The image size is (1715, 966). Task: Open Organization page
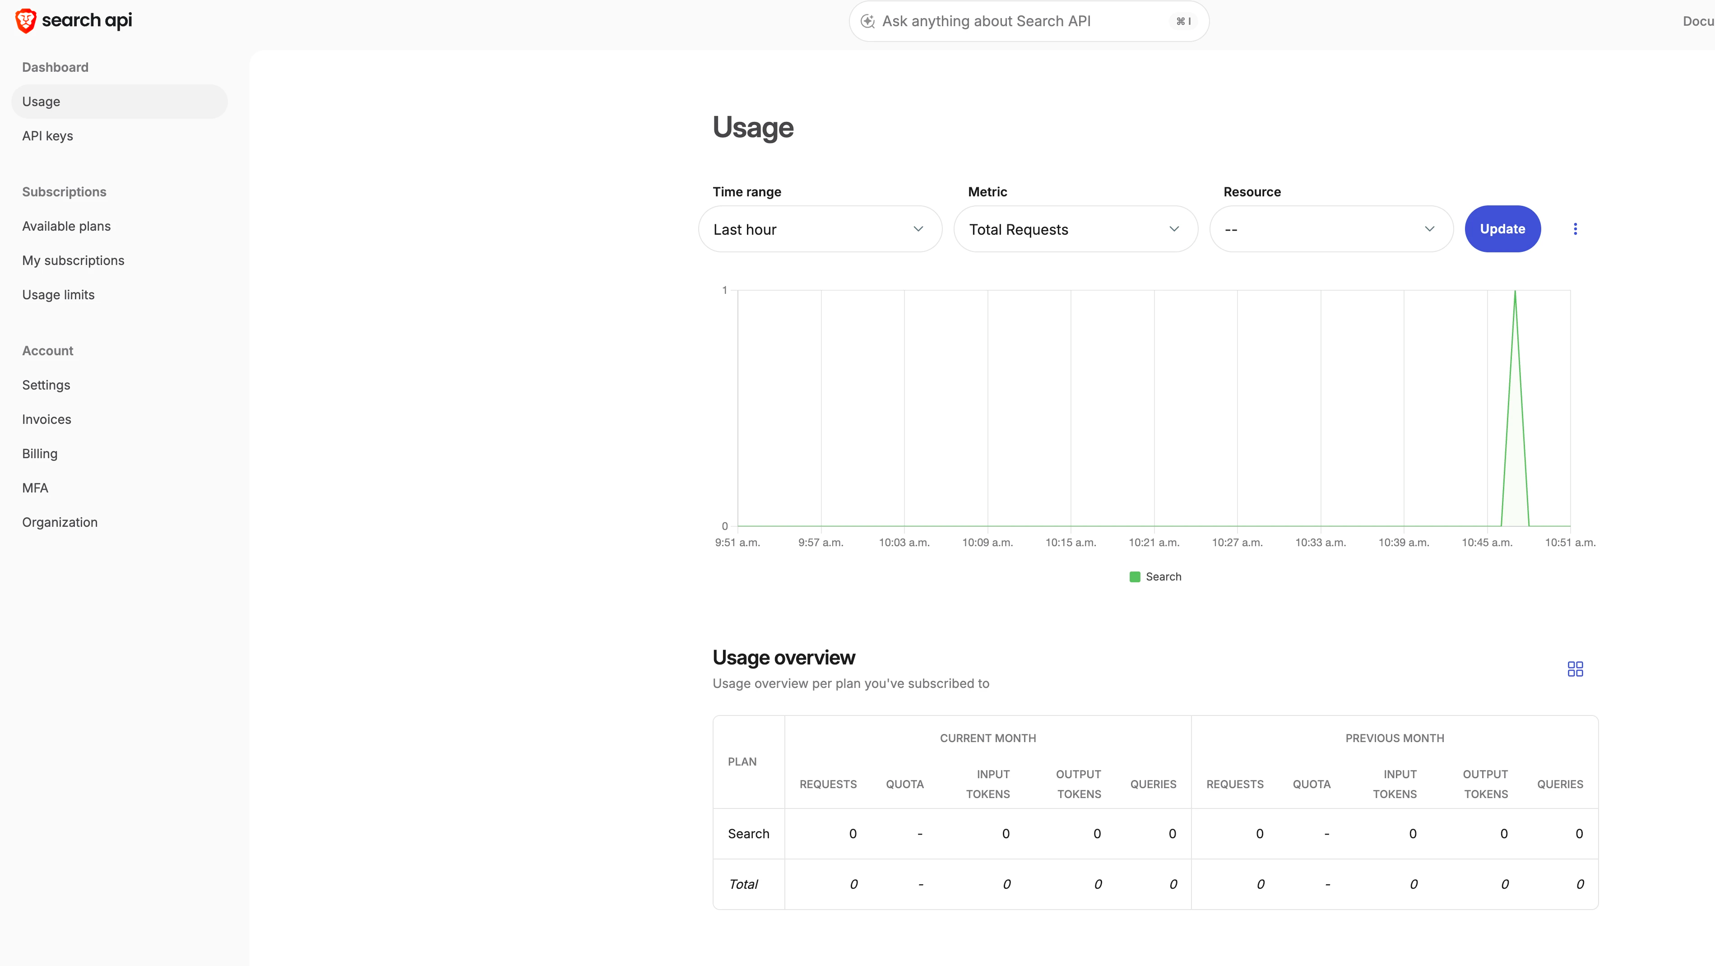point(59,522)
